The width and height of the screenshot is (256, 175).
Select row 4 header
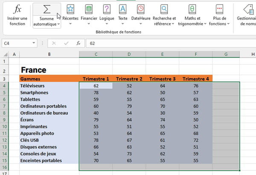click(x=4, y=86)
